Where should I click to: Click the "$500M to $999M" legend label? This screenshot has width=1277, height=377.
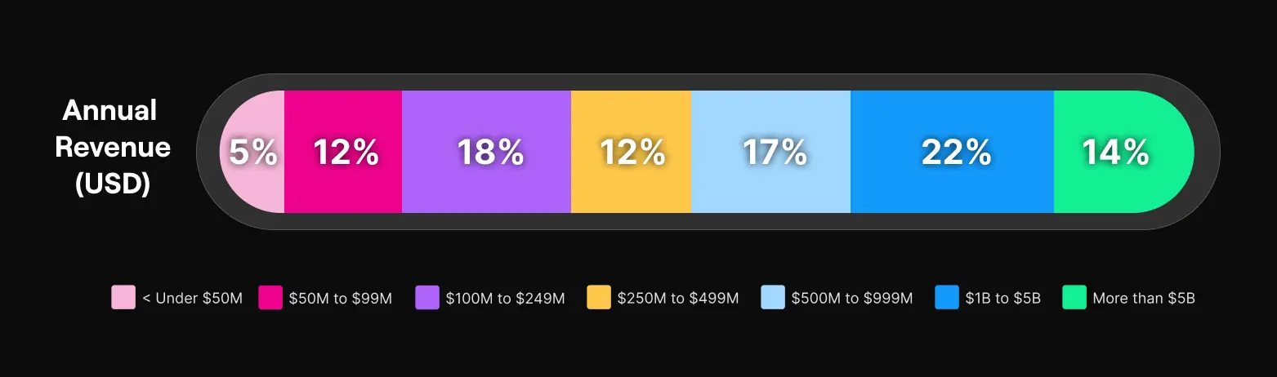click(852, 299)
